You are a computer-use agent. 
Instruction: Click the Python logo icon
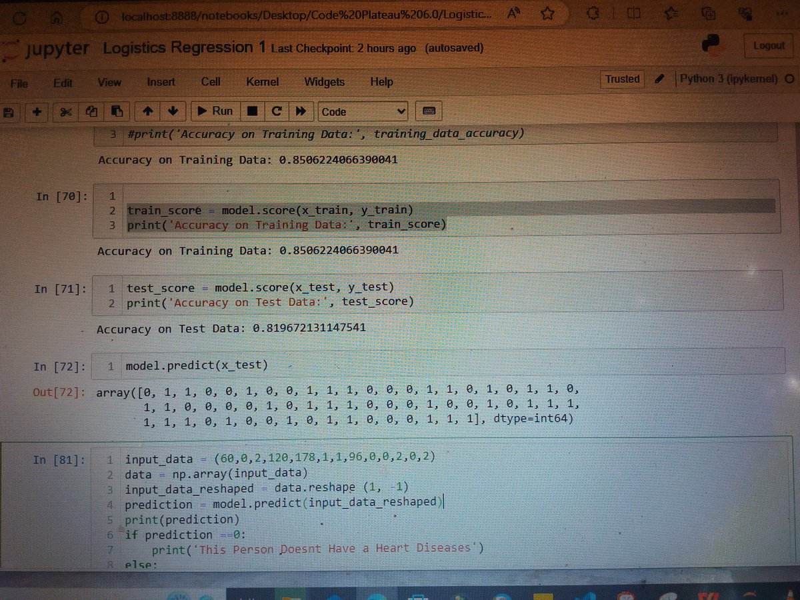point(712,44)
